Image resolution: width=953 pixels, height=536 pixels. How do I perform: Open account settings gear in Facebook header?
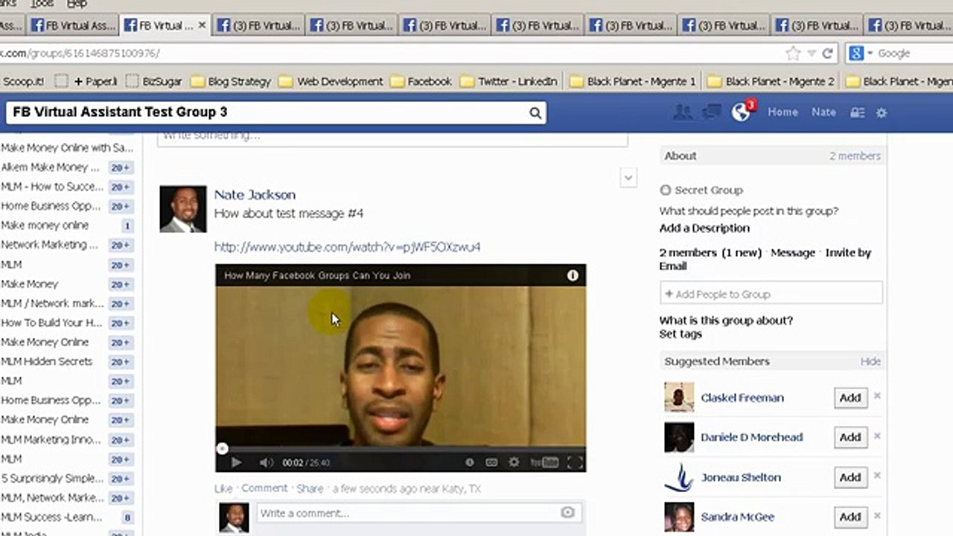(x=882, y=112)
